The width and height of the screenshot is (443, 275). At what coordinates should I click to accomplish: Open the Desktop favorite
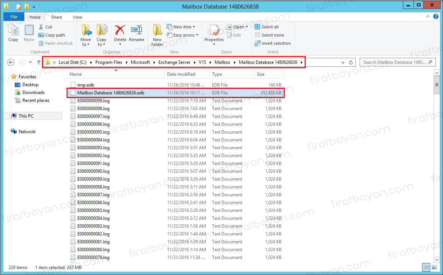point(27,85)
